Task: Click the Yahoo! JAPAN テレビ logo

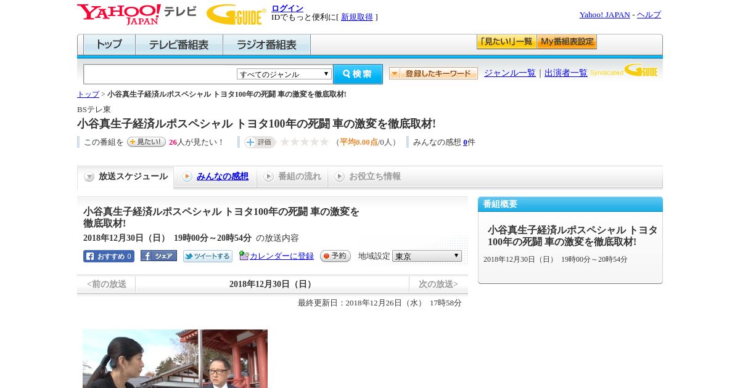Action: (137, 14)
